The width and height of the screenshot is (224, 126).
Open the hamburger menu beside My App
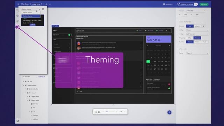pos(18,4)
